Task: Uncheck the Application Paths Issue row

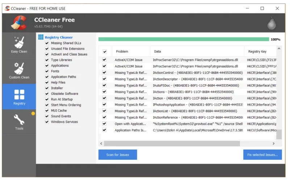Action: pos(104,130)
